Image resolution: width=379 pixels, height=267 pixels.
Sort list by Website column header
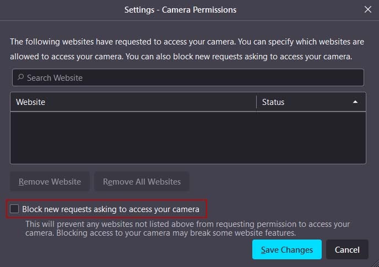pyautogui.click(x=132, y=102)
